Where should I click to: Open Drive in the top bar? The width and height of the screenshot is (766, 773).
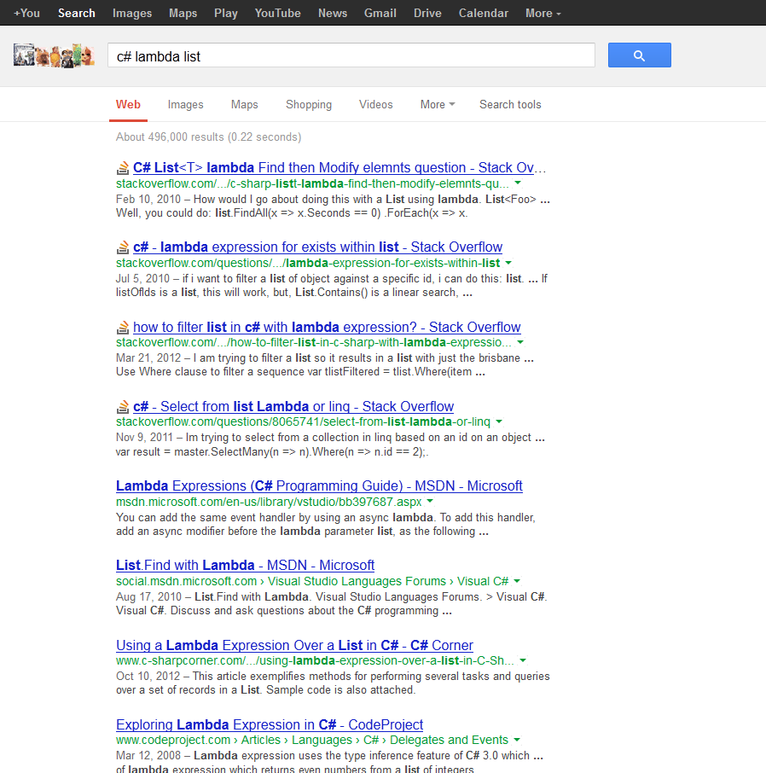point(427,14)
